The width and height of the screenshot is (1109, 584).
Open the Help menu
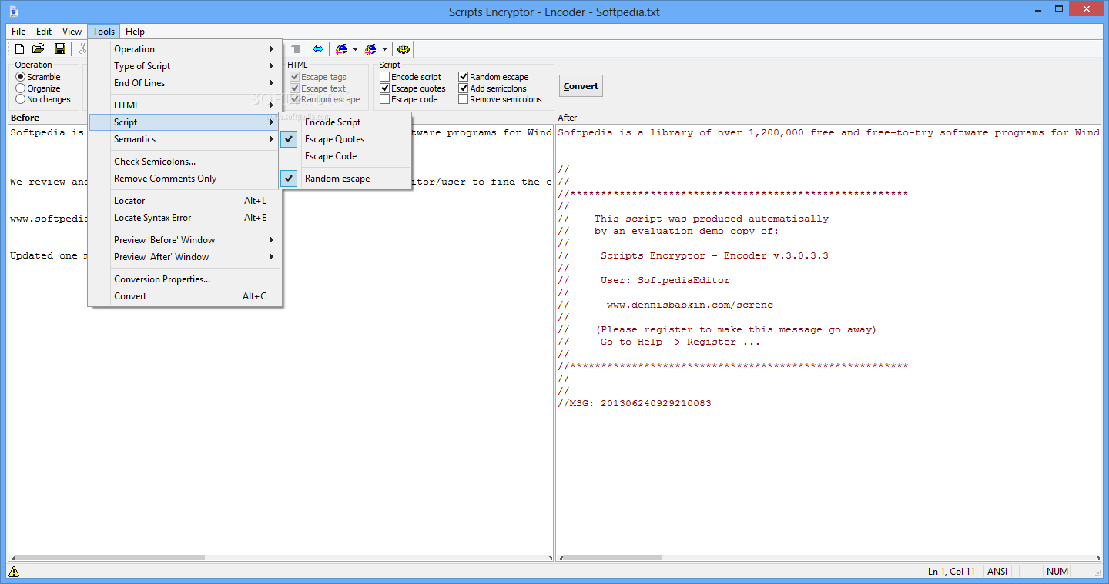tap(135, 32)
